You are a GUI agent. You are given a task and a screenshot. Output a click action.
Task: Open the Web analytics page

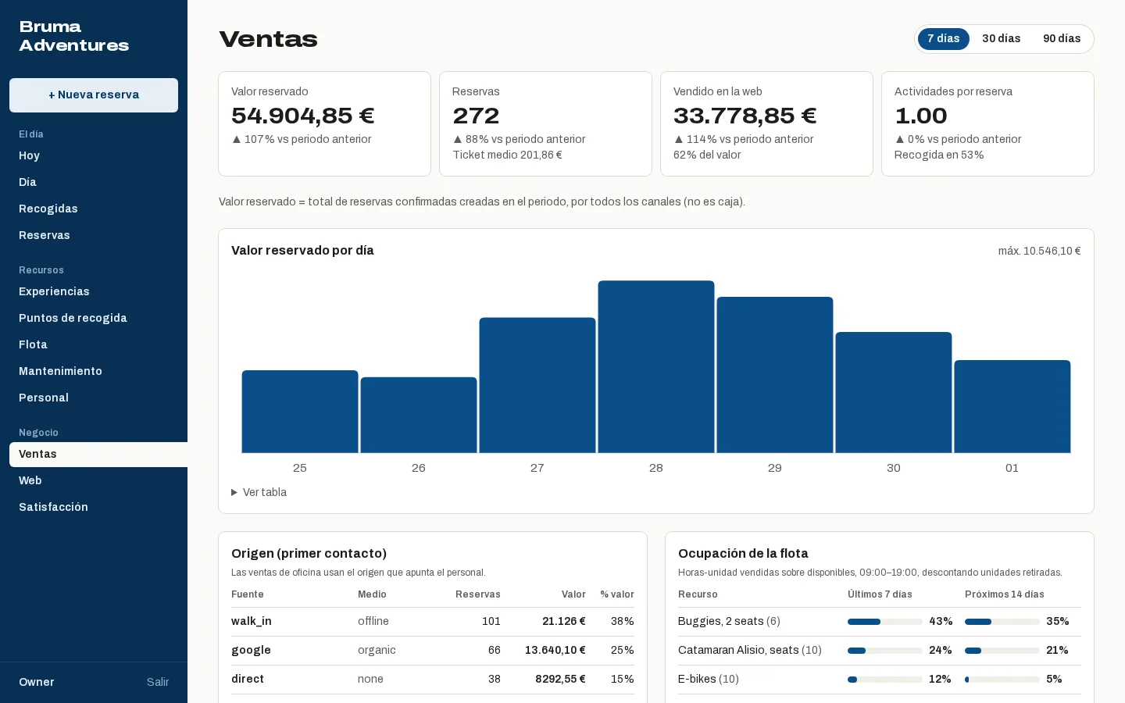(94, 480)
